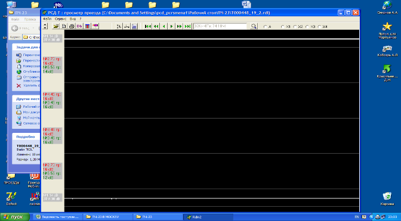The image size is (401, 221).
Task: Open the Файл menu
Action: (x=47, y=19)
